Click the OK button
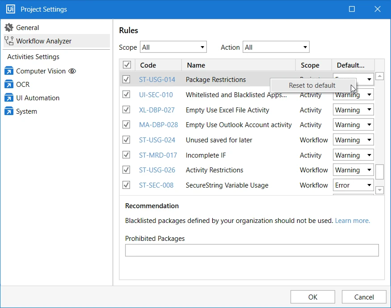This screenshot has height=308, width=391. pyautogui.click(x=312, y=297)
